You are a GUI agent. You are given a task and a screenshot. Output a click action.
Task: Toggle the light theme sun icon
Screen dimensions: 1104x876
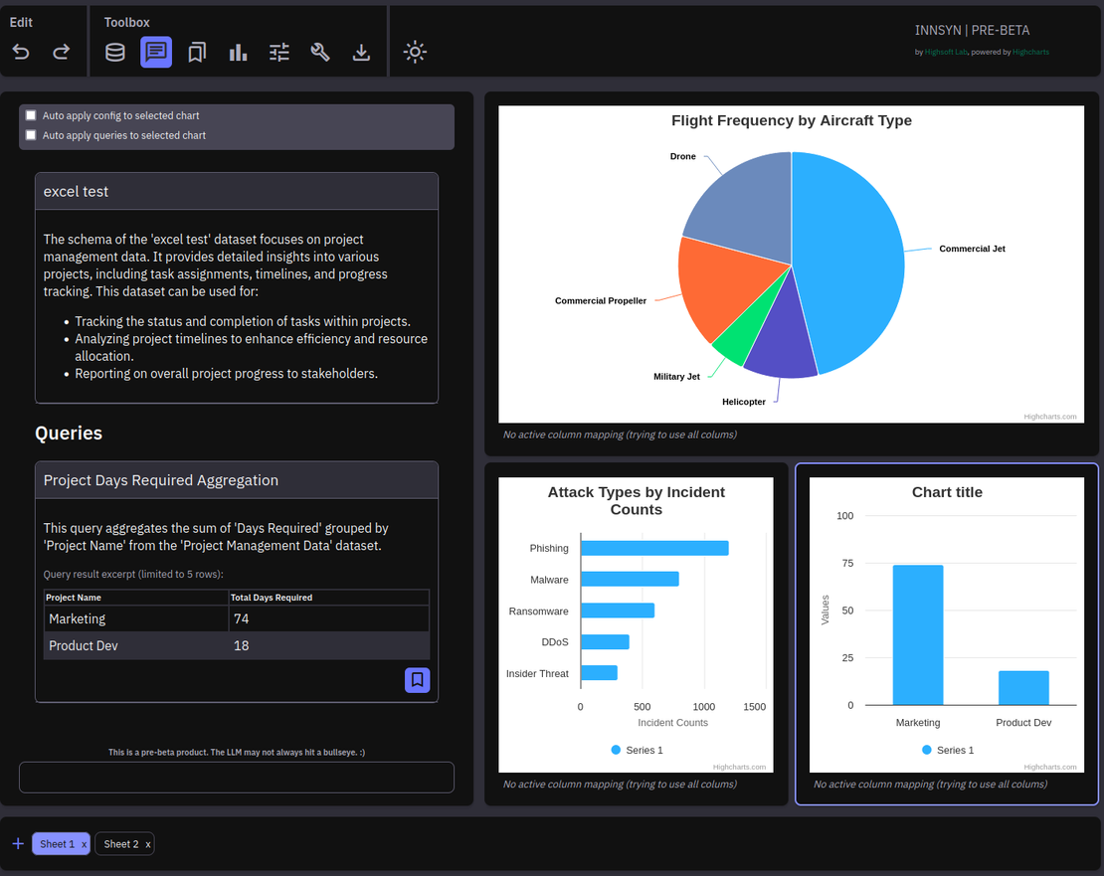[x=416, y=53]
